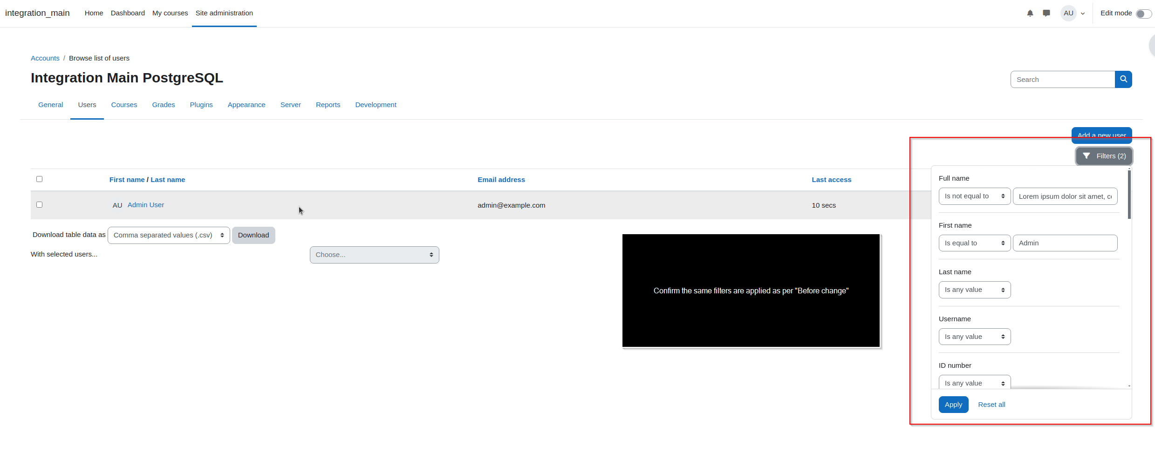
Task: Switch to the Server tab
Action: coord(291,105)
